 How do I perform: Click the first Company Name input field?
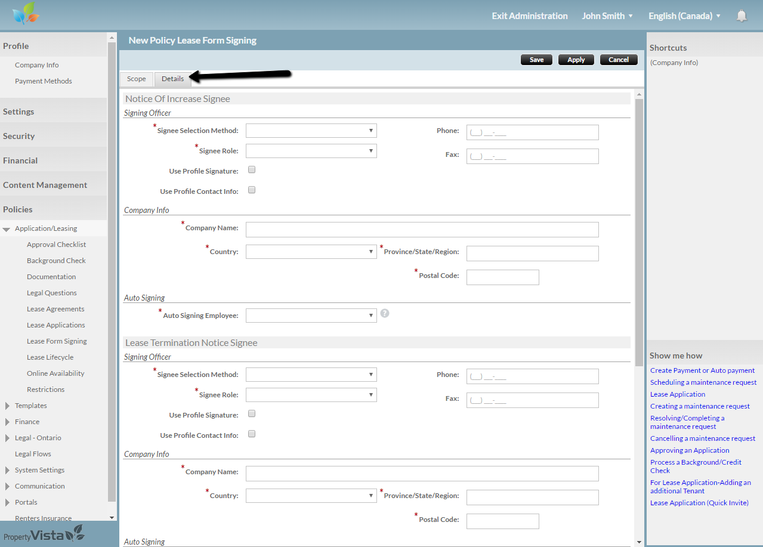pos(422,230)
